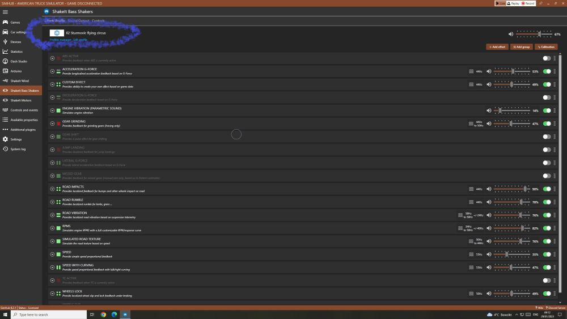Click the ShakeIt Wind sidebar icon
567x319 pixels.
pyautogui.click(x=6, y=81)
